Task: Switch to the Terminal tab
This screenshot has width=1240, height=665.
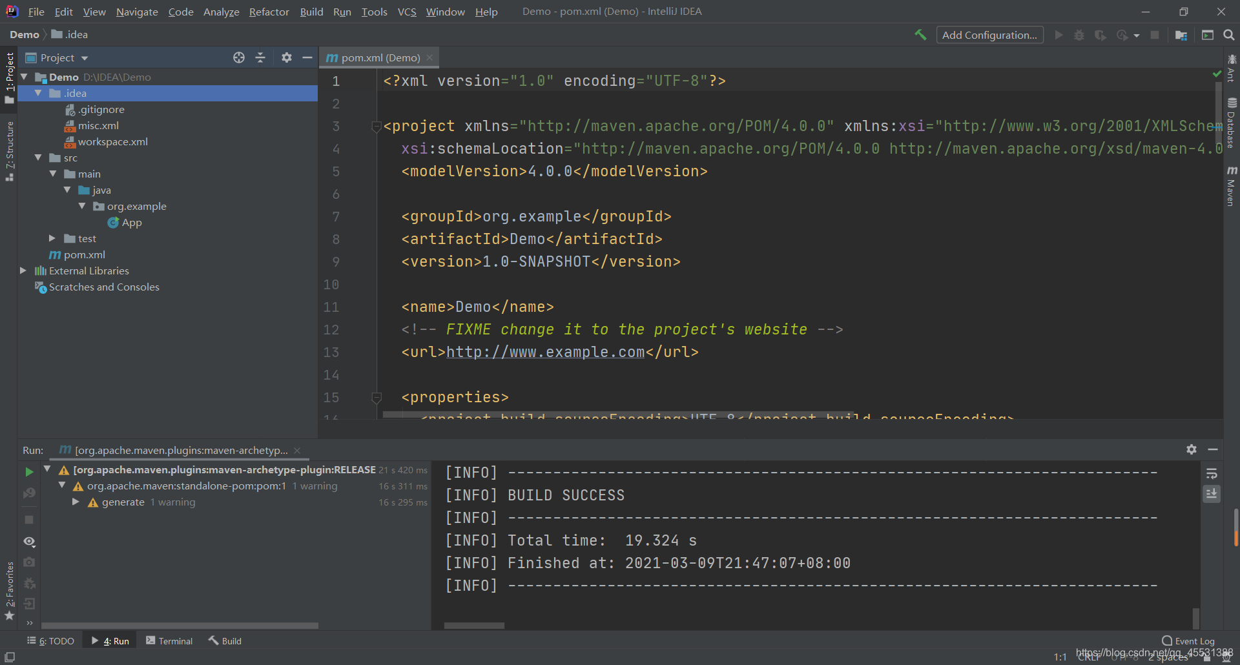Action: point(169,641)
